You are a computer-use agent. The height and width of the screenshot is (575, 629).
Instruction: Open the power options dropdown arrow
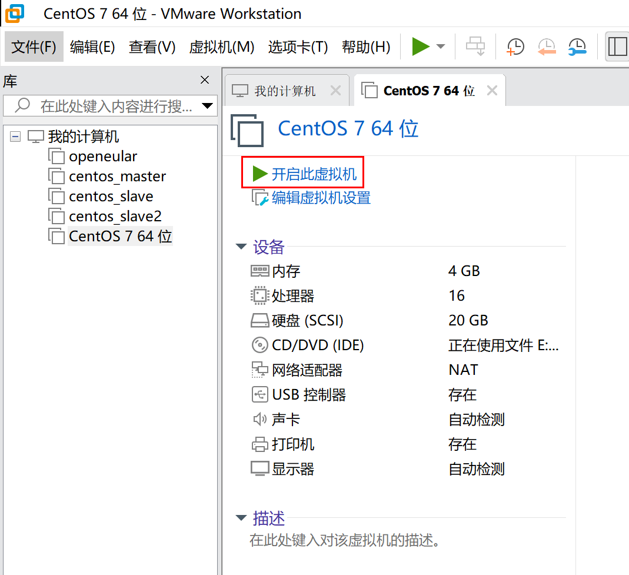click(441, 46)
